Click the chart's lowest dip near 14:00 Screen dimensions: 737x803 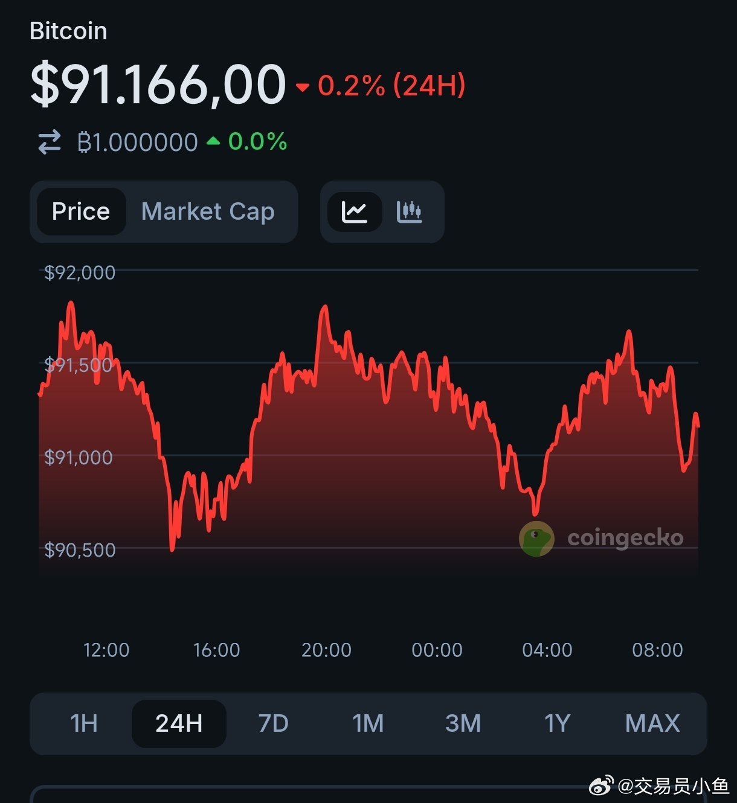[172, 549]
